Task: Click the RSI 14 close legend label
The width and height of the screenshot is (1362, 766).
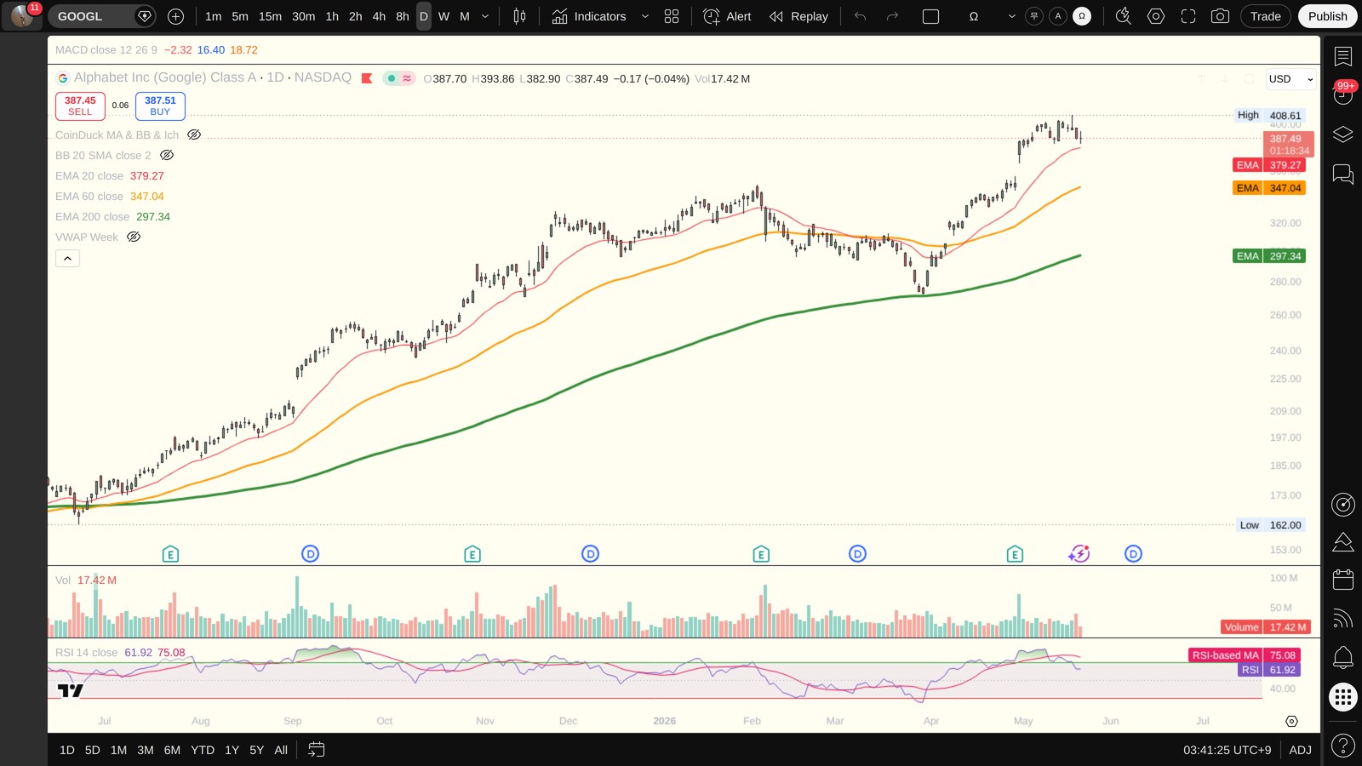Action: point(87,652)
